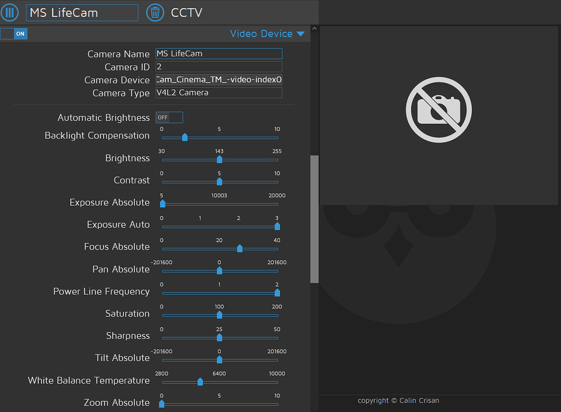Viewport: 561px width, 412px height.
Task: Click the Camera Device field
Action: [219, 79]
